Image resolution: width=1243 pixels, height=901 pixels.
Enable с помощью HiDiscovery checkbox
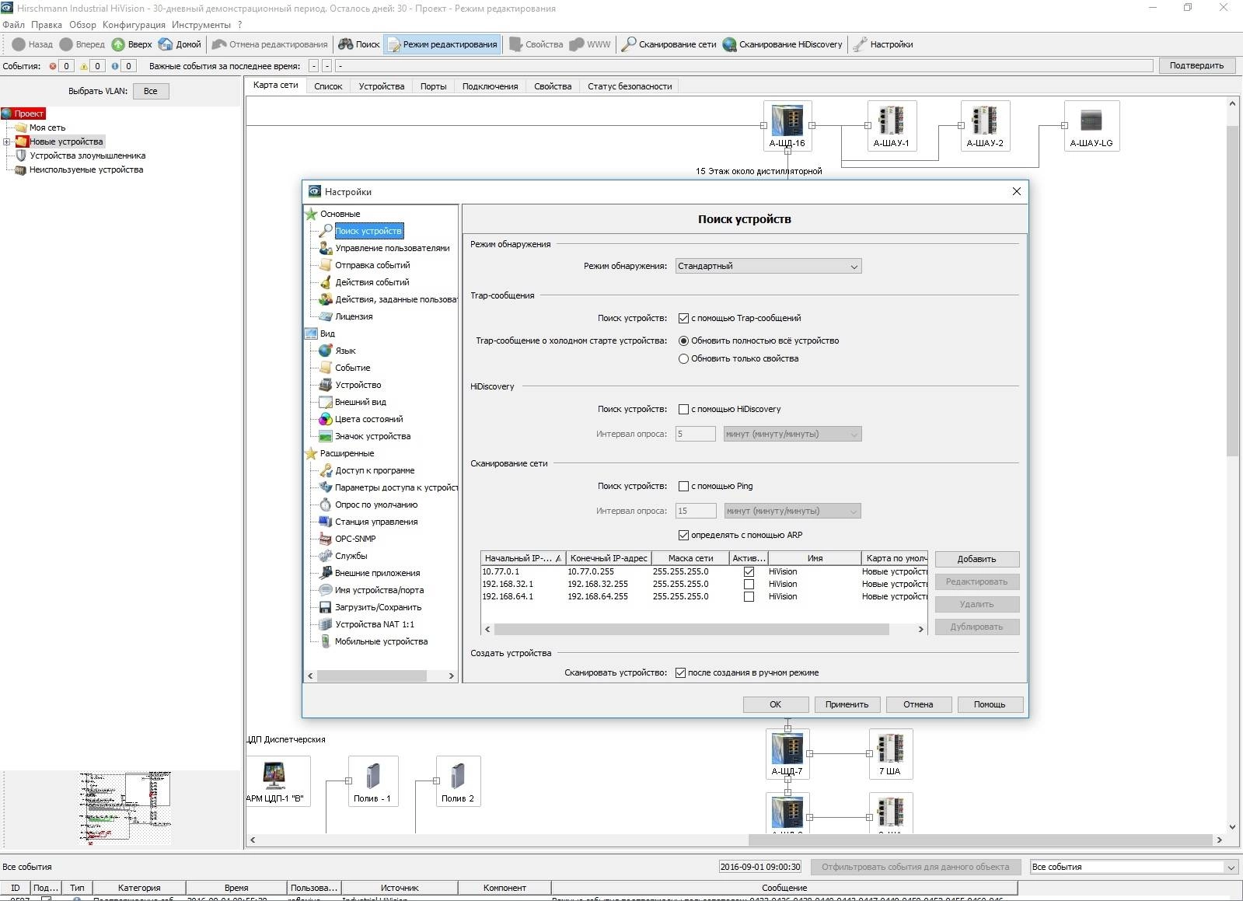pyautogui.click(x=684, y=409)
